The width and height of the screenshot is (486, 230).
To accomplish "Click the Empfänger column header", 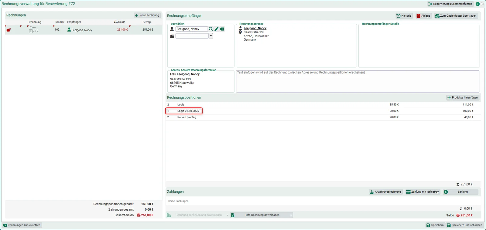I will 74,22.
